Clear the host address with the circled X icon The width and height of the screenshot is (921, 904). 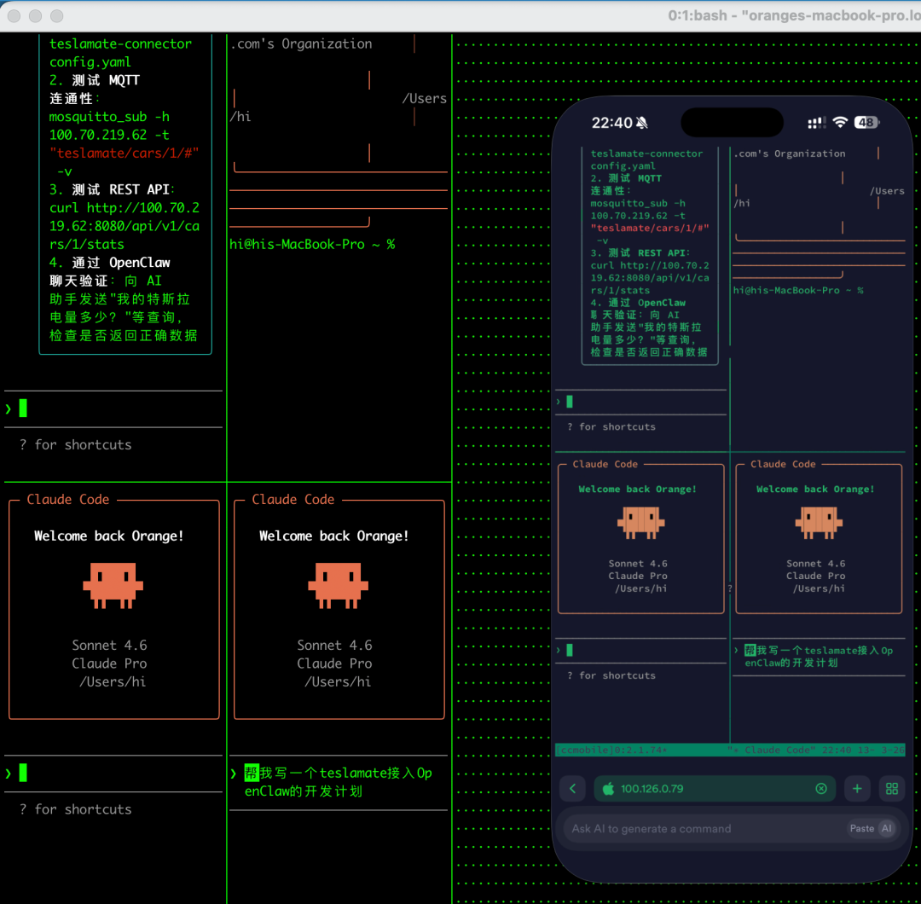coord(821,788)
